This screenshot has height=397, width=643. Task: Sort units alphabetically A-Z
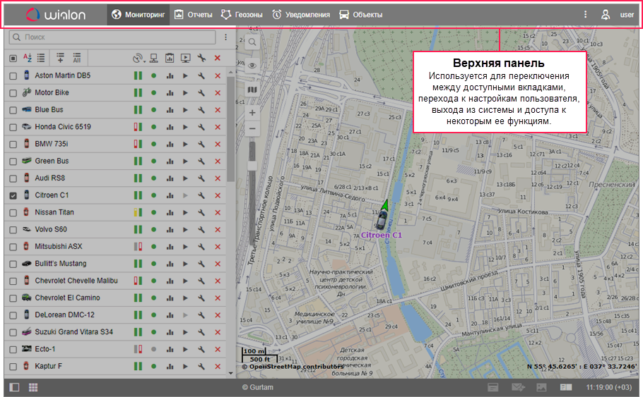tap(28, 58)
